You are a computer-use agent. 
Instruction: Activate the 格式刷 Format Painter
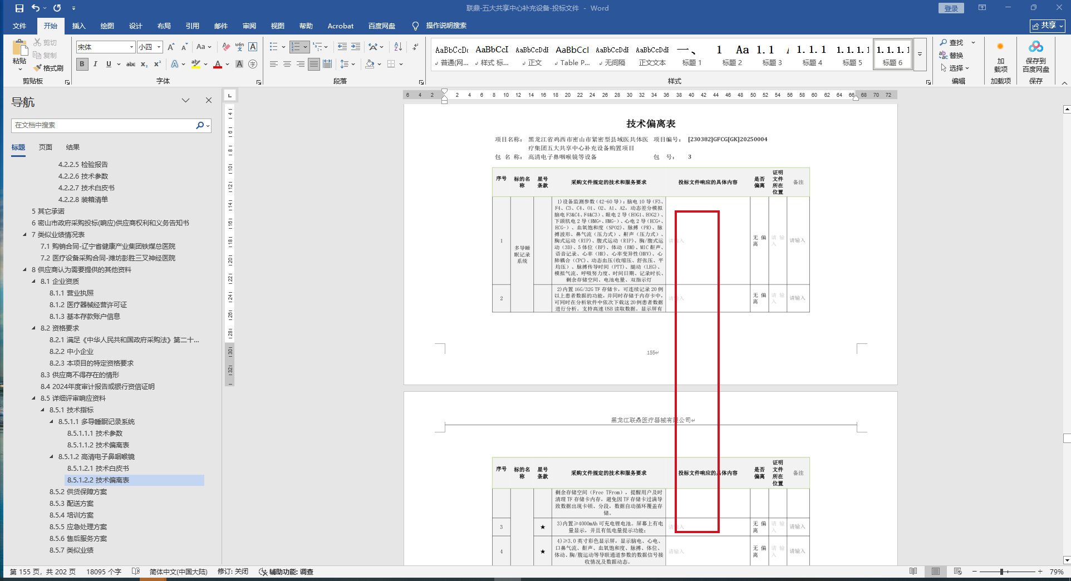click(48, 68)
